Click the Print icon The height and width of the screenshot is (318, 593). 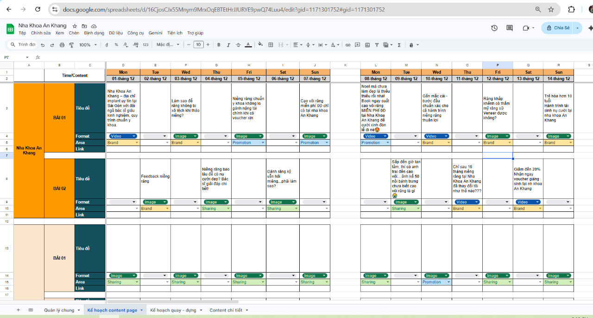[x=62, y=45]
